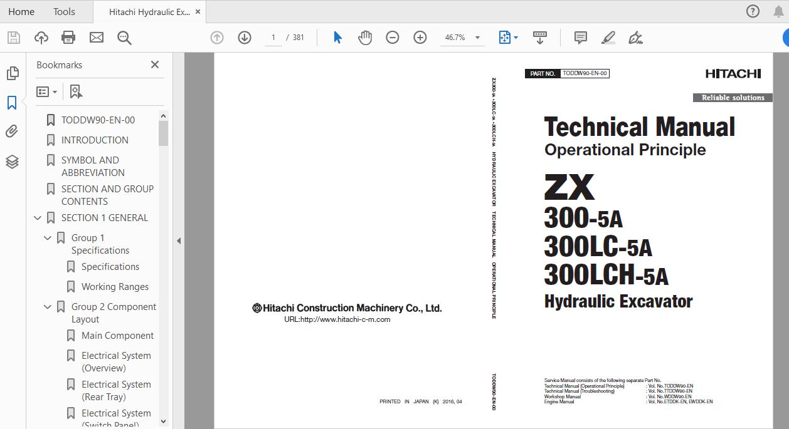Close the Bookmarks panel
The image size is (789, 429).
pyautogui.click(x=155, y=65)
